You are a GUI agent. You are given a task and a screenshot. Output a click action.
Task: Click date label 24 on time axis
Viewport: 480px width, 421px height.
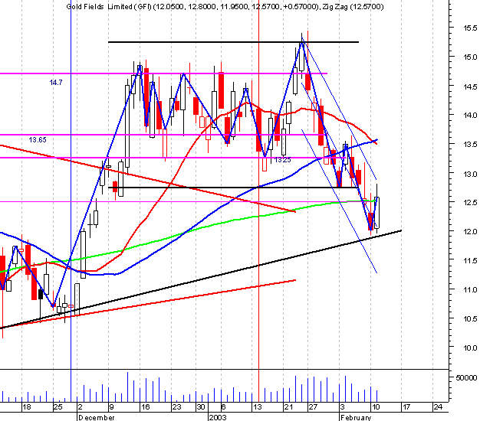click(x=438, y=407)
